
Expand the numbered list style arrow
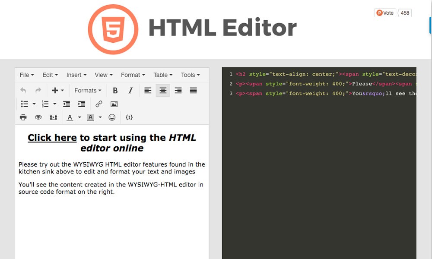click(x=55, y=104)
